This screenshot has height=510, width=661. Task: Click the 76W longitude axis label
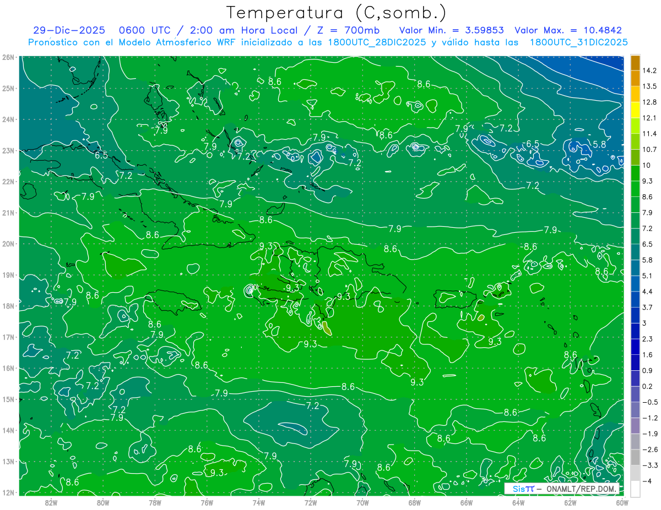click(x=207, y=502)
